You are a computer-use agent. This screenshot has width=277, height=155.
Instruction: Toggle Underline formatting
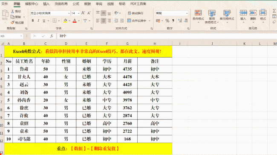pos(44,20)
